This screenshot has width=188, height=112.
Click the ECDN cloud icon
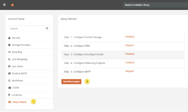[10, 88]
